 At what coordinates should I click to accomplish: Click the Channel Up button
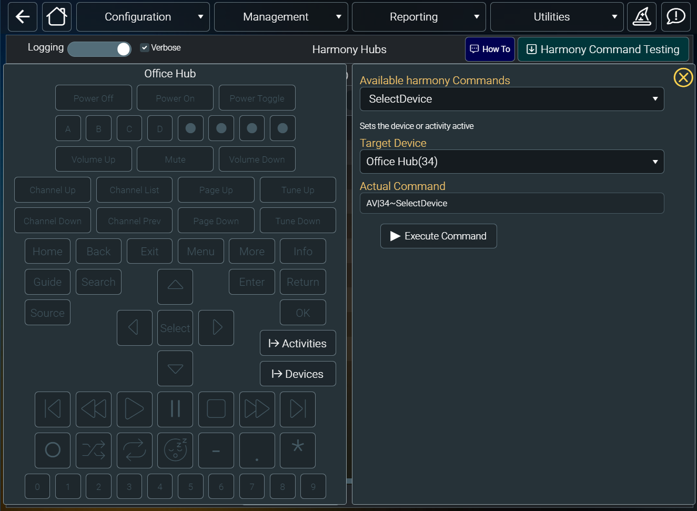pyautogui.click(x=53, y=190)
